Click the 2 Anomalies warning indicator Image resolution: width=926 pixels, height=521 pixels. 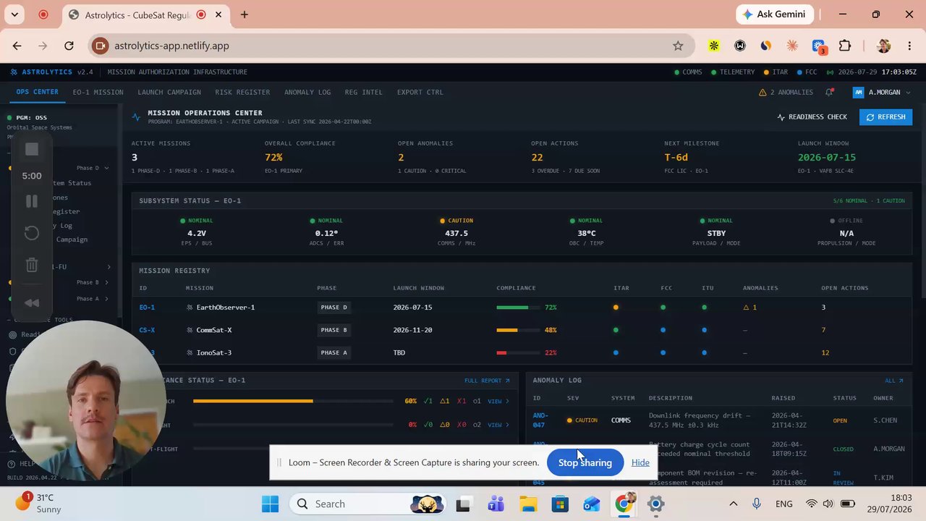click(x=786, y=92)
